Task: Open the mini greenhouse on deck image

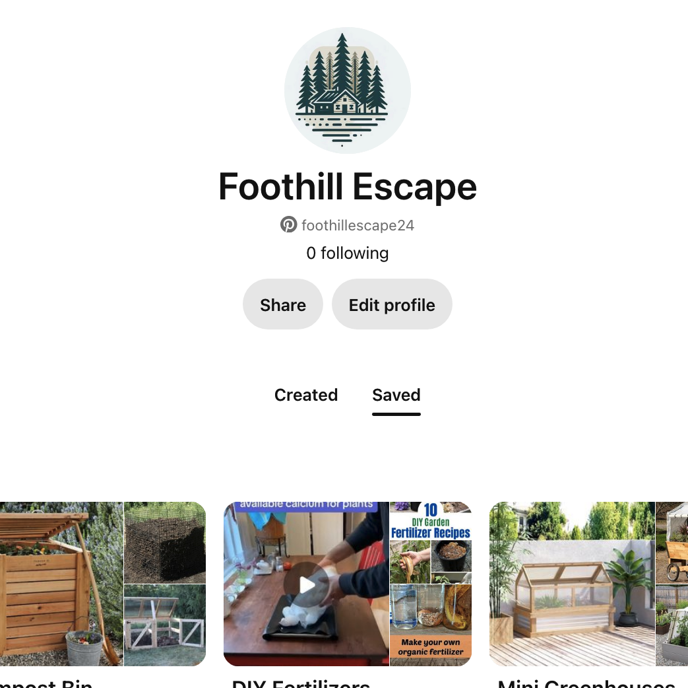Action: point(572,584)
